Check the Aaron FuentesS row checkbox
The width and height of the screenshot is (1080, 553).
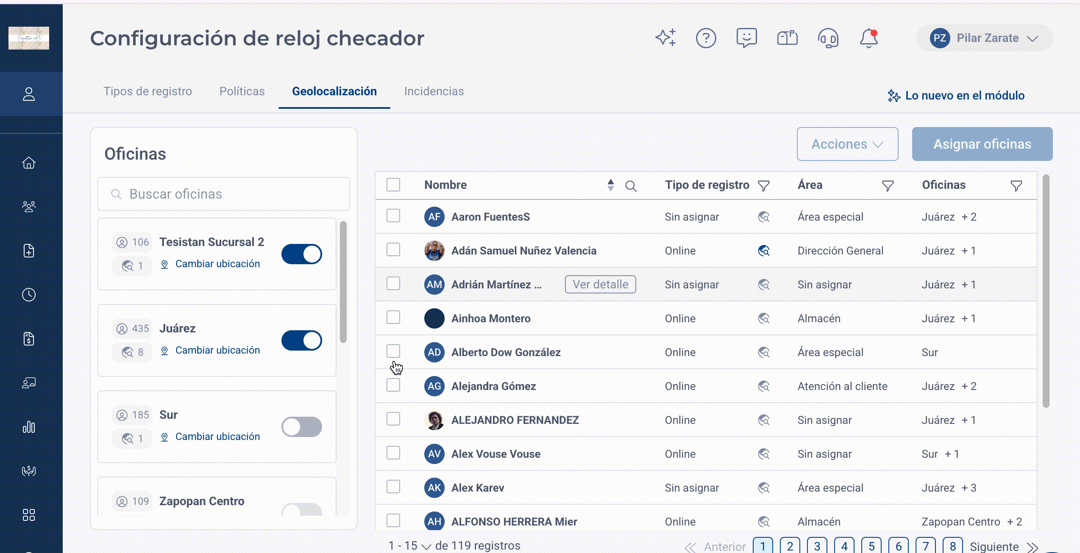point(393,216)
